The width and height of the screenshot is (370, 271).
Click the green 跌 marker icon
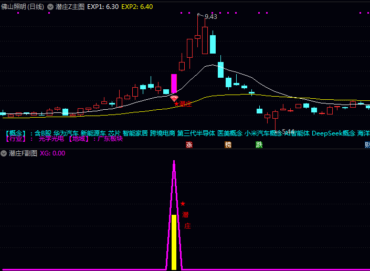point(259,145)
